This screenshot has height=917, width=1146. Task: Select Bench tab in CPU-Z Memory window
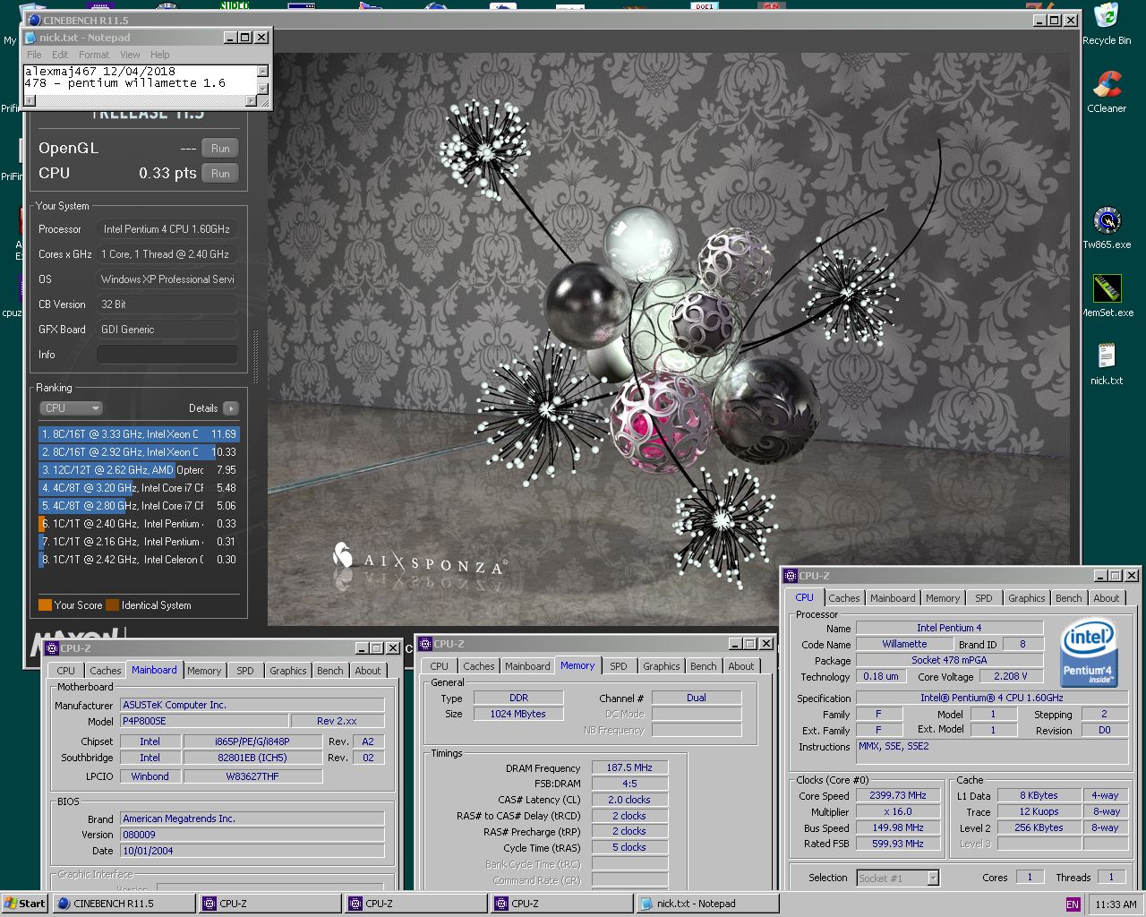(704, 666)
